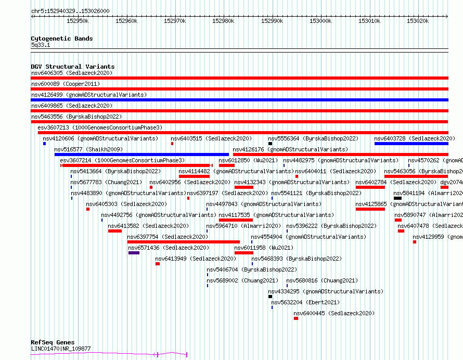Click nsv5406704 (ByrskaBishop2022) label
The width and height of the screenshot is (463, 360).
252,269
